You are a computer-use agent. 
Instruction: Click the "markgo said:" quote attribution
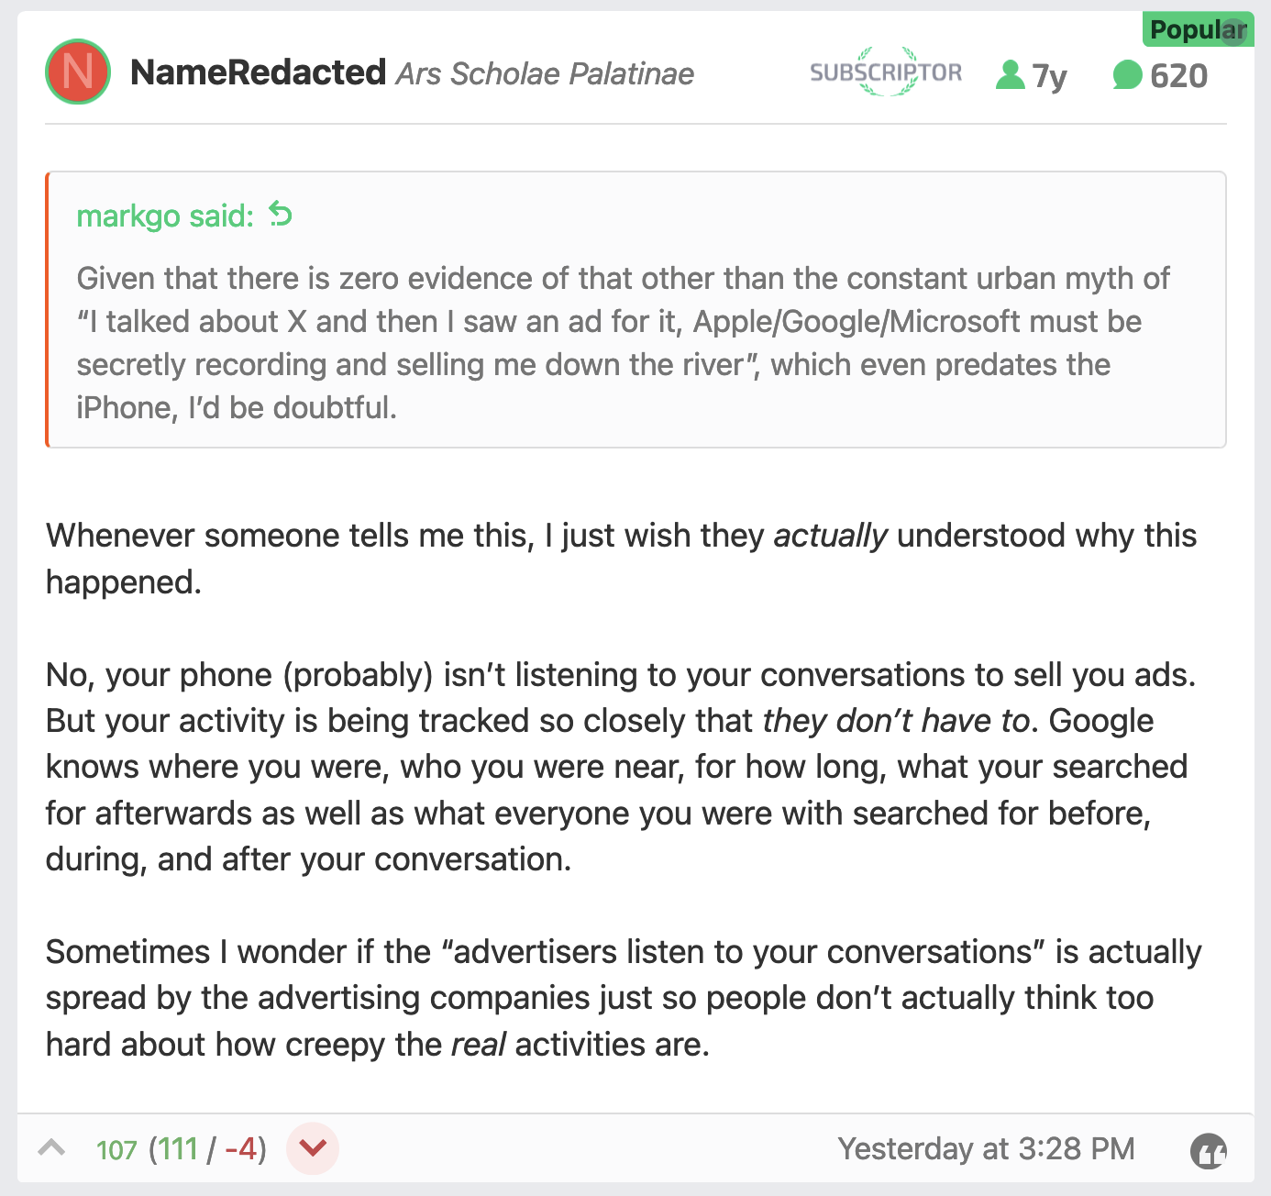tap(165, 216)
